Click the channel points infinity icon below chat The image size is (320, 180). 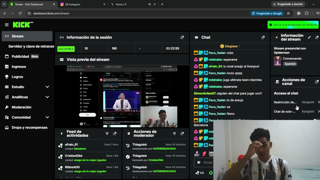pos(200,173)
